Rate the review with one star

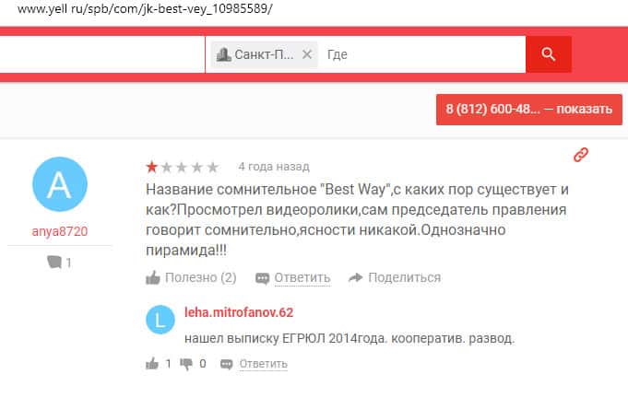[152, 167]
